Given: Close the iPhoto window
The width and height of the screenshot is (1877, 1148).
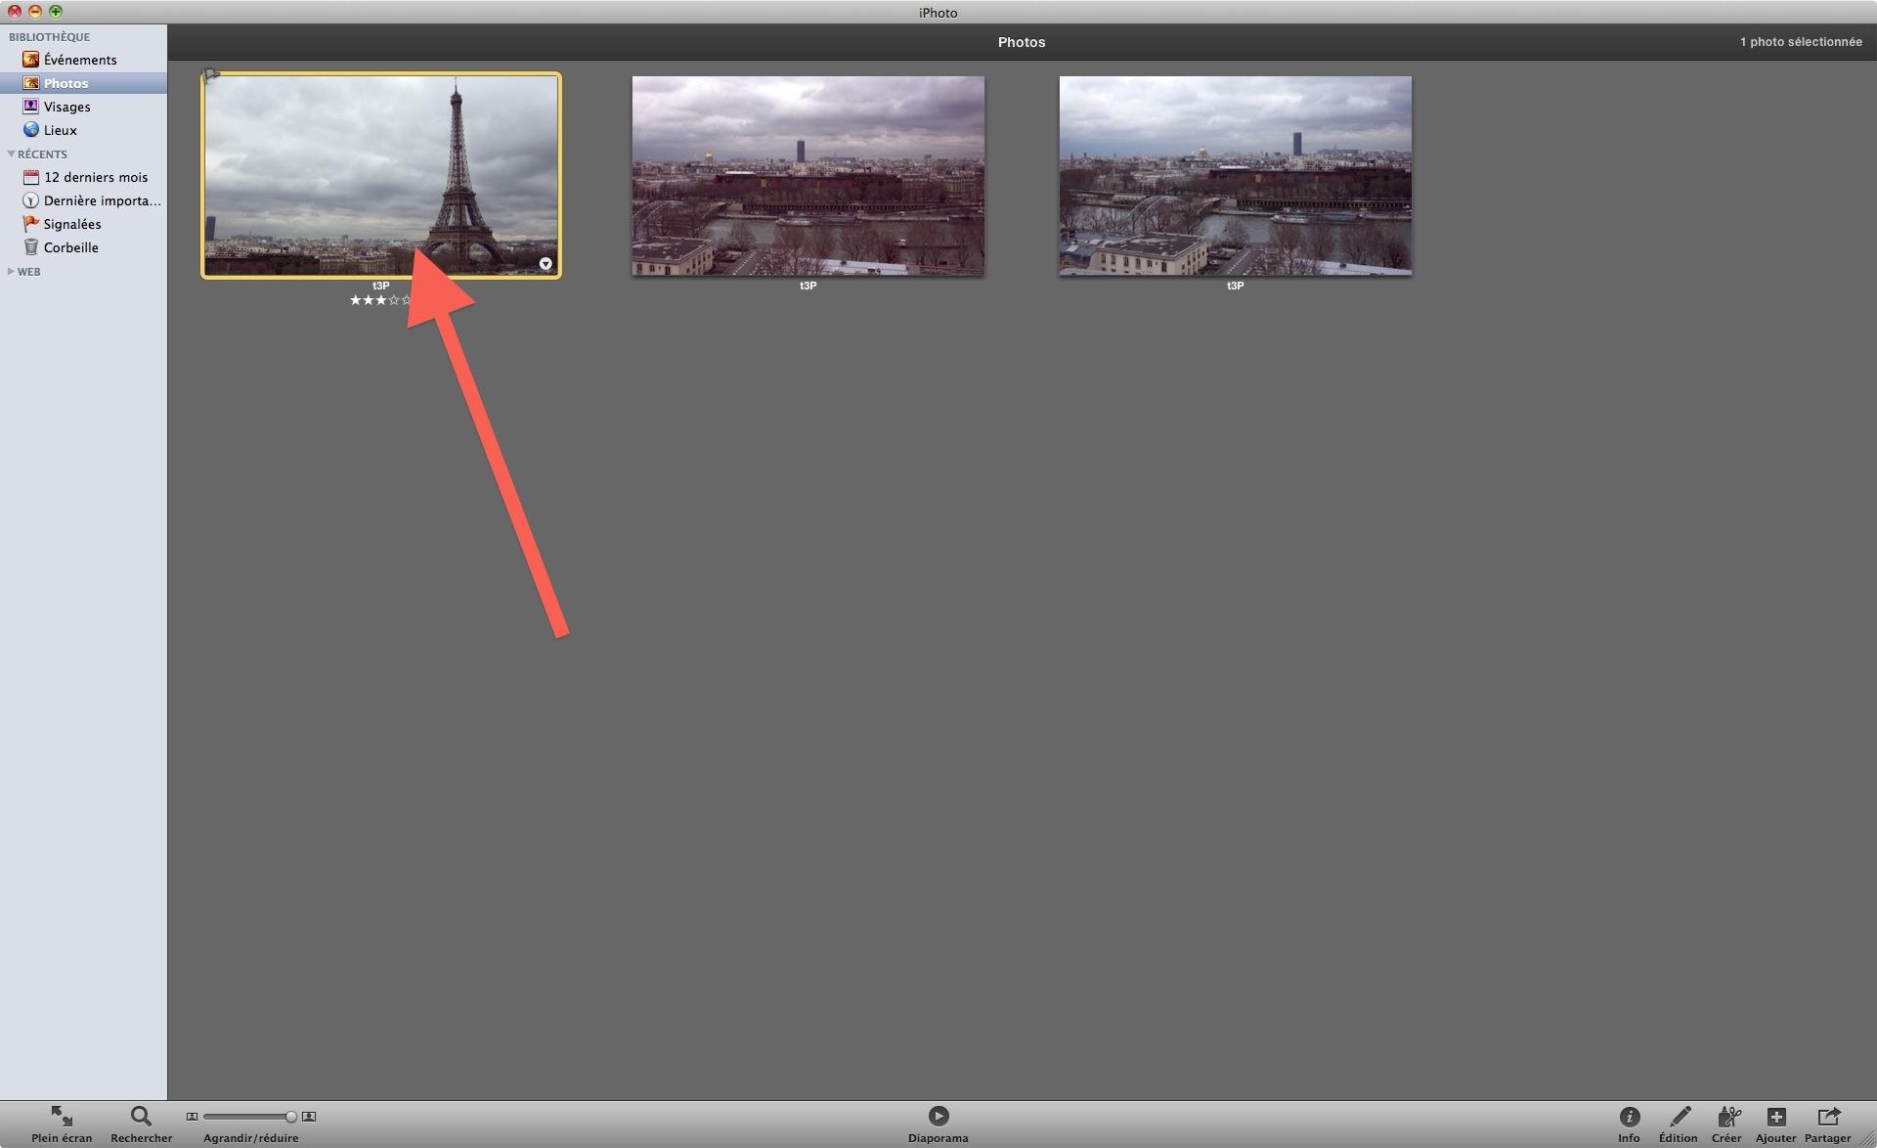Looking at the screenshot, I should 15,12.
